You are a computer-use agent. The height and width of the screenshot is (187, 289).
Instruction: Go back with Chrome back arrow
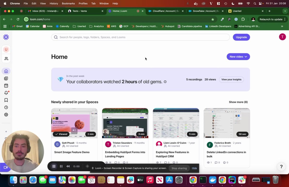(x=4, y=19)
